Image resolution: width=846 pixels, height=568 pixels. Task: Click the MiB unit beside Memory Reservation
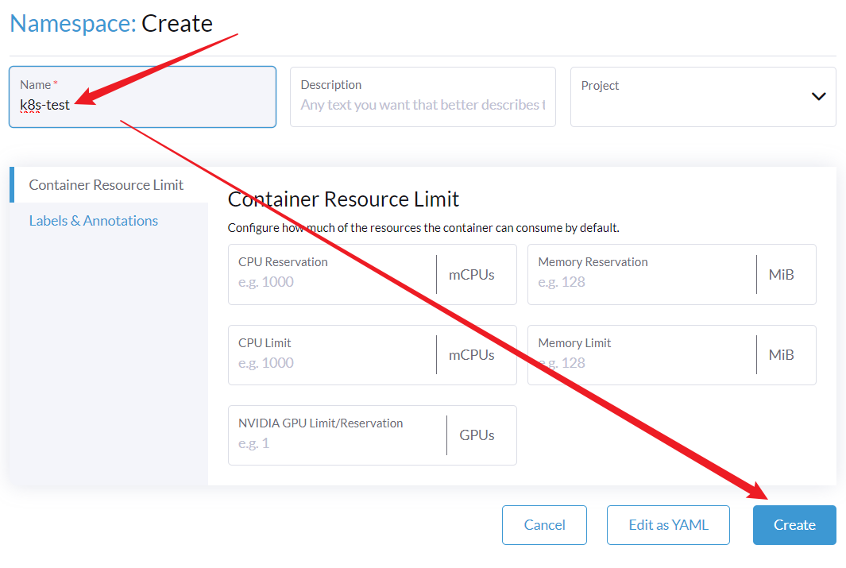781,275
